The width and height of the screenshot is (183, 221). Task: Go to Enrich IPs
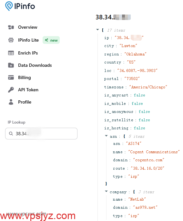tap(28, 53)
